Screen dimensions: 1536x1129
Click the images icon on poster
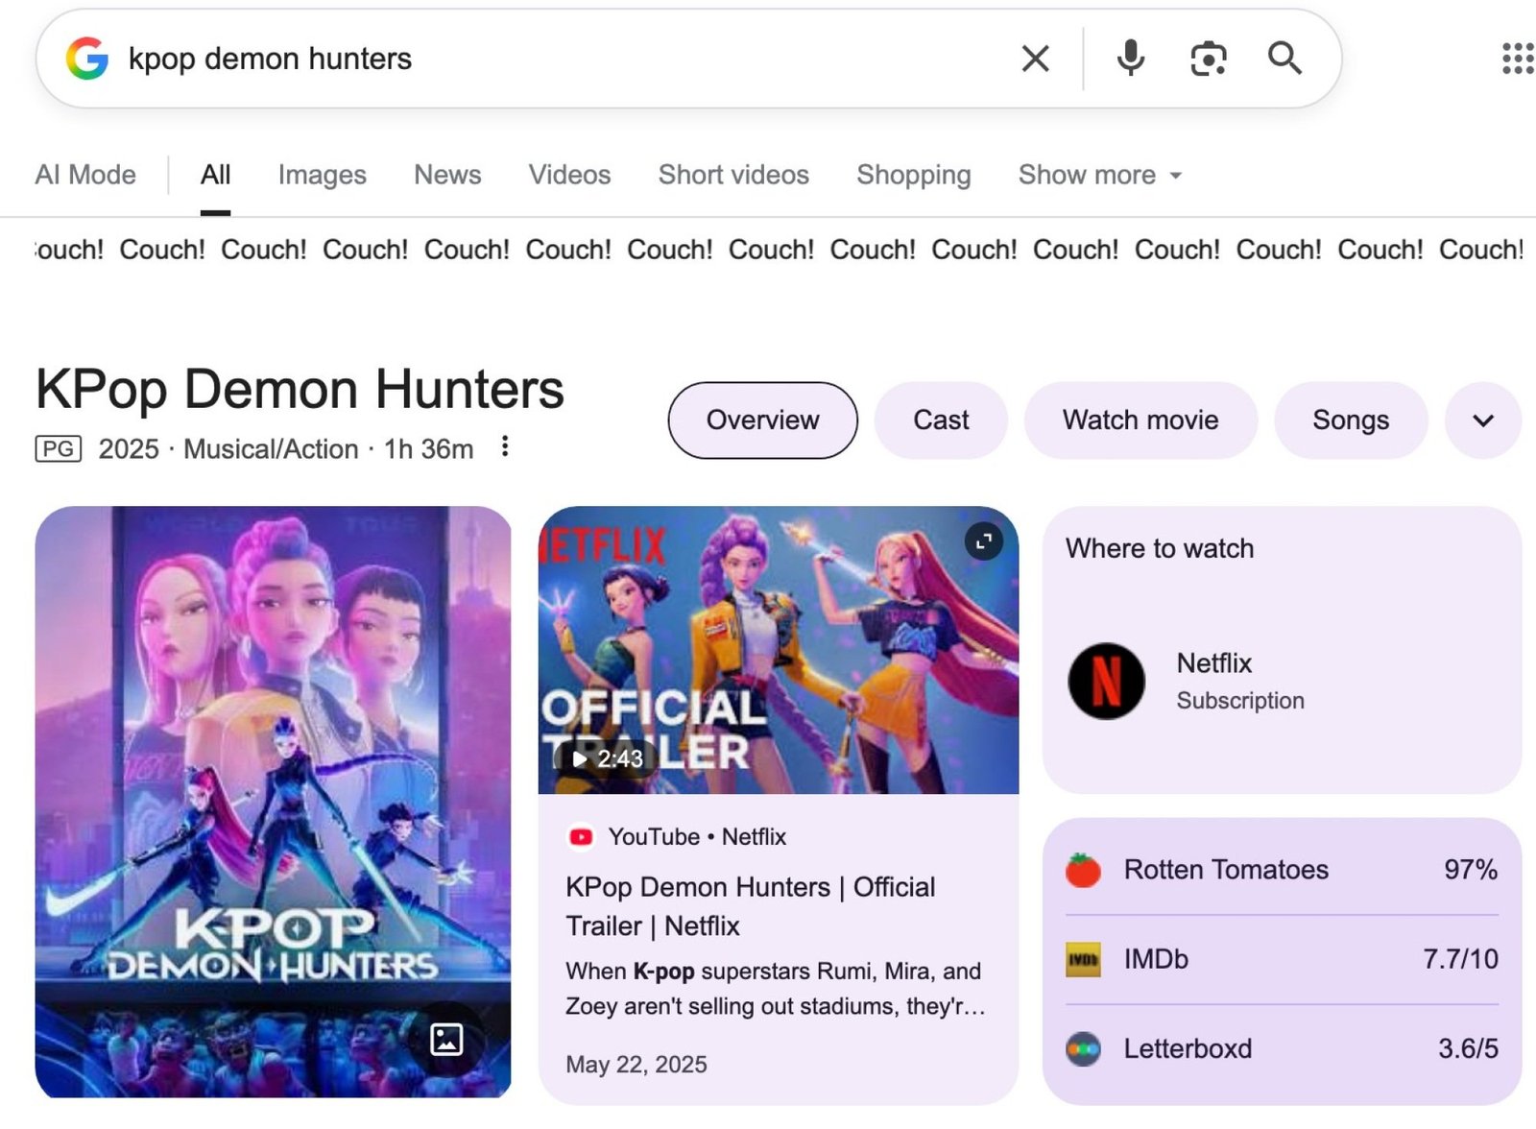point(446,1039)
